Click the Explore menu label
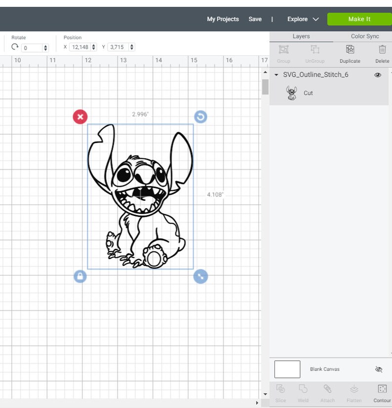The height and width of the screenshot is (408, 392). [x=297, y=19]
